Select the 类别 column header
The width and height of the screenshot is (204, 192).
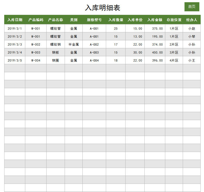click(x=74, y=20)
